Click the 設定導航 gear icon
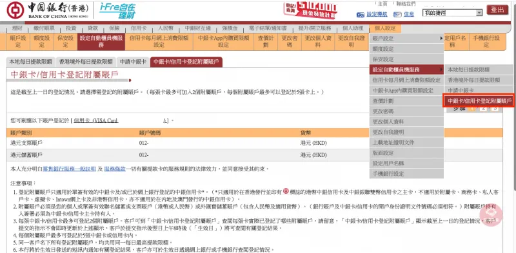 [x=361, y=14]
